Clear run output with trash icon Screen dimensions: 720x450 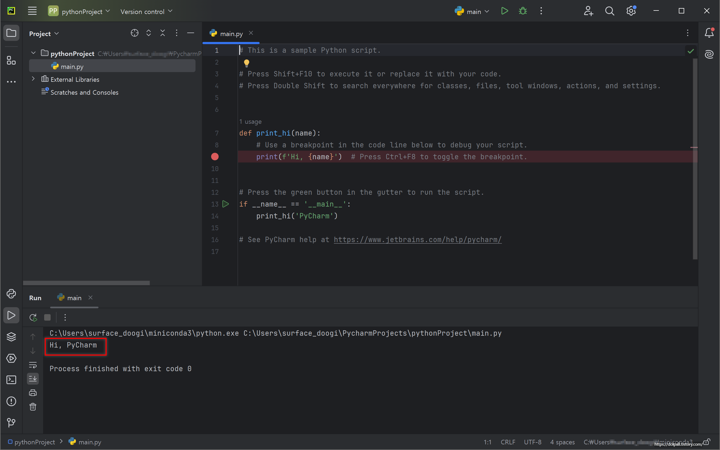[33, 406]
